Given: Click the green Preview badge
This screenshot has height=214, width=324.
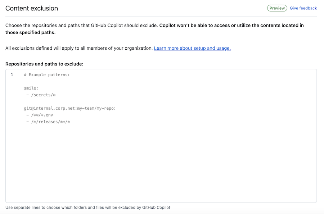Looking at the screenshot, I should click(x=277, y=8).
